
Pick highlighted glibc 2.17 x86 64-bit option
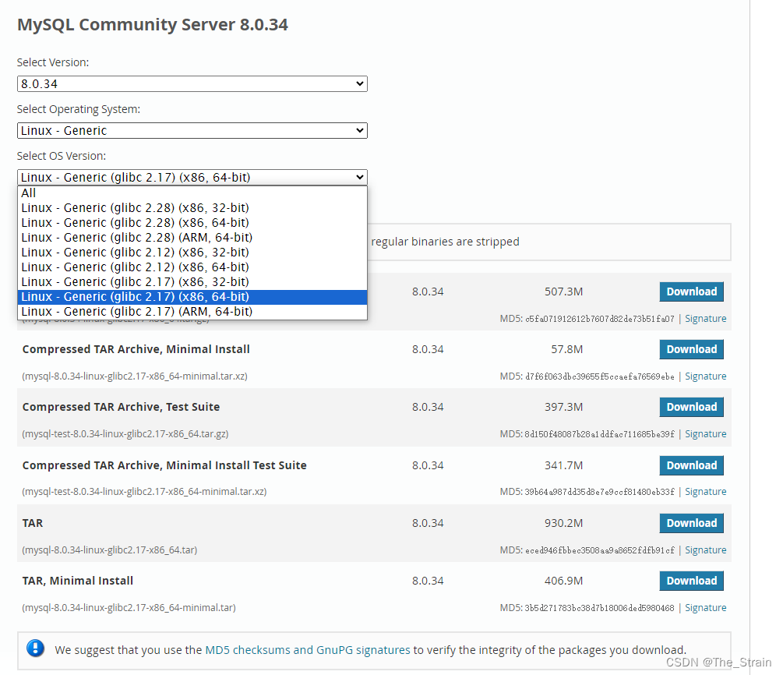192,297
